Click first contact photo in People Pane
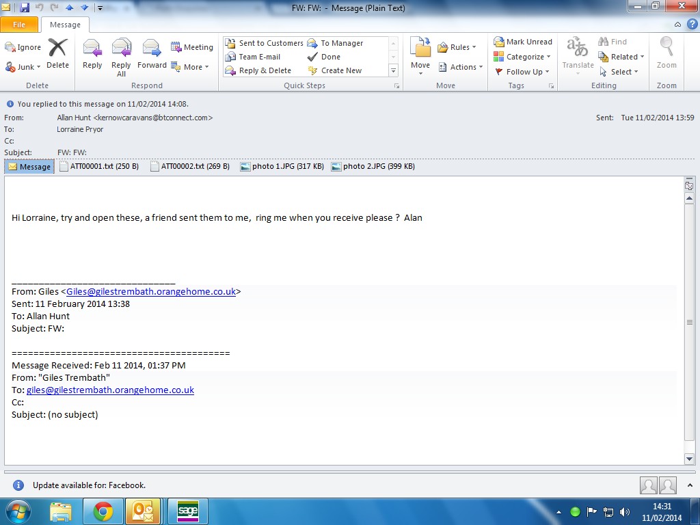Image resolution: width=700 pixels, height=525 pixels. (648, 485)
